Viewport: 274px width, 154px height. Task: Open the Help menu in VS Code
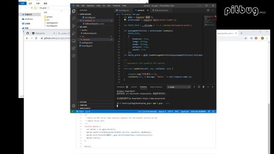tap(124, 6)
